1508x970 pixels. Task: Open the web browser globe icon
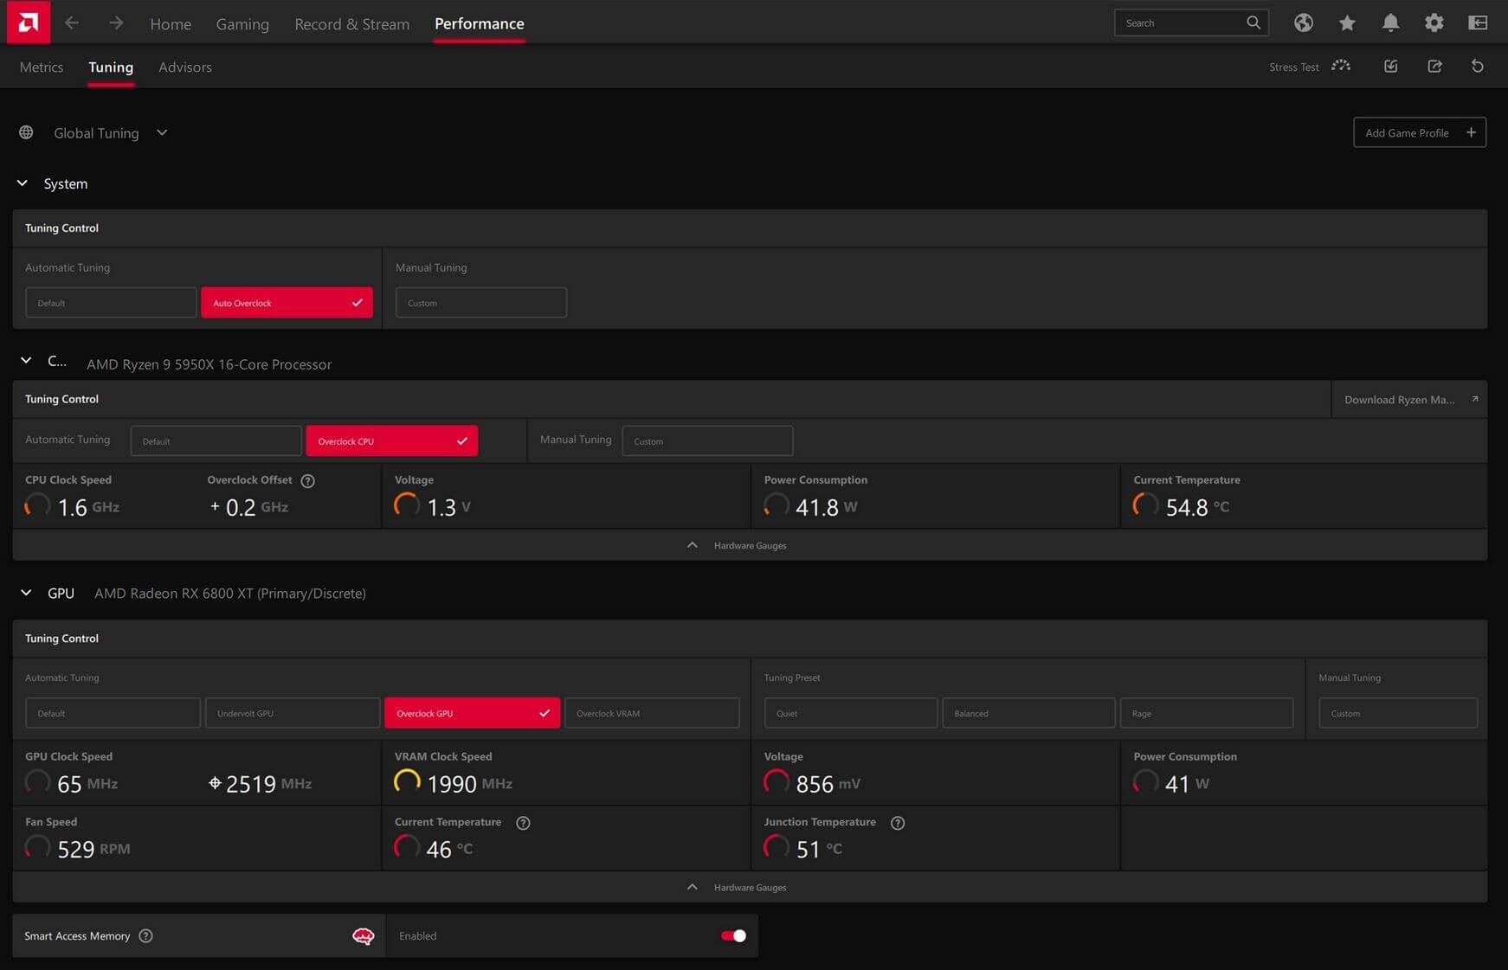pyautogui.click(x=1303, y=23)
